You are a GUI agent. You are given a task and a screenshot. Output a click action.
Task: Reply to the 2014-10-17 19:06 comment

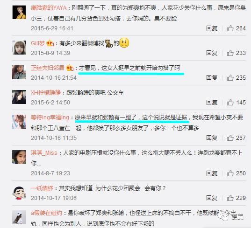[212, 198]
